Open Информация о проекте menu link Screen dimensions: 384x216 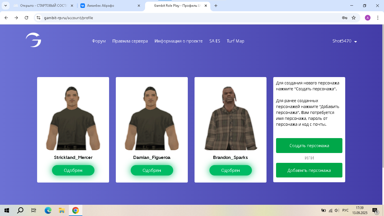coord(179,41)
